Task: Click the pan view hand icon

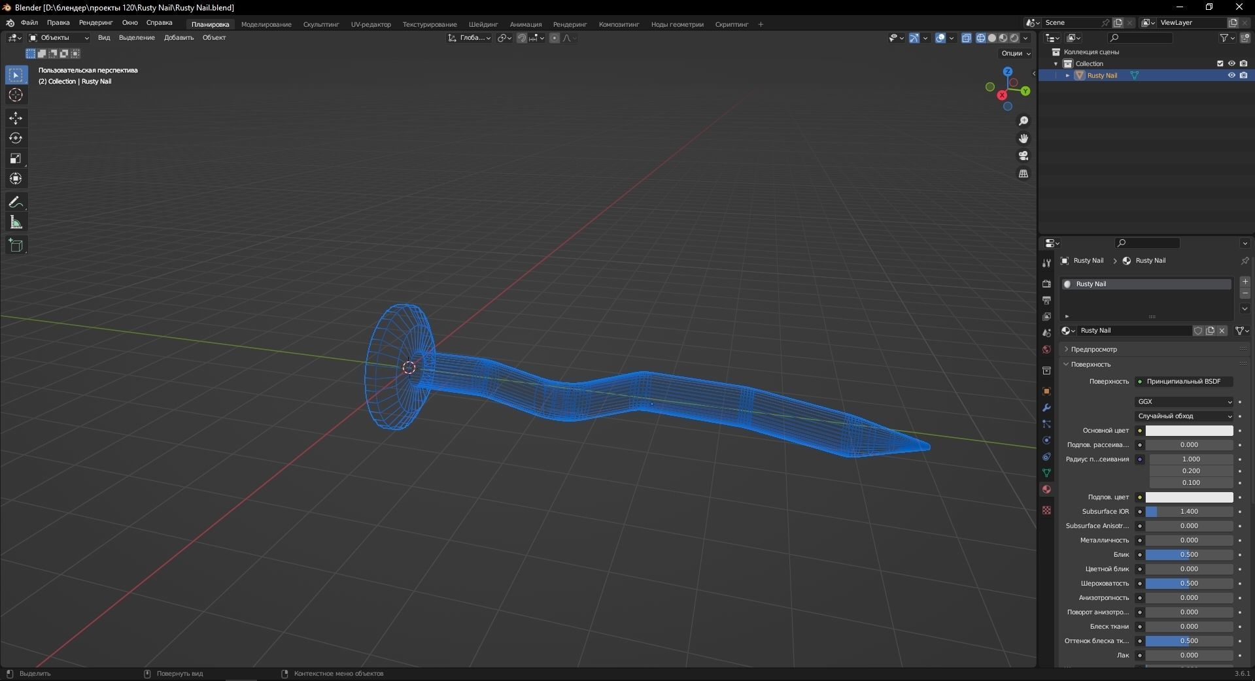Action: 1023,139
